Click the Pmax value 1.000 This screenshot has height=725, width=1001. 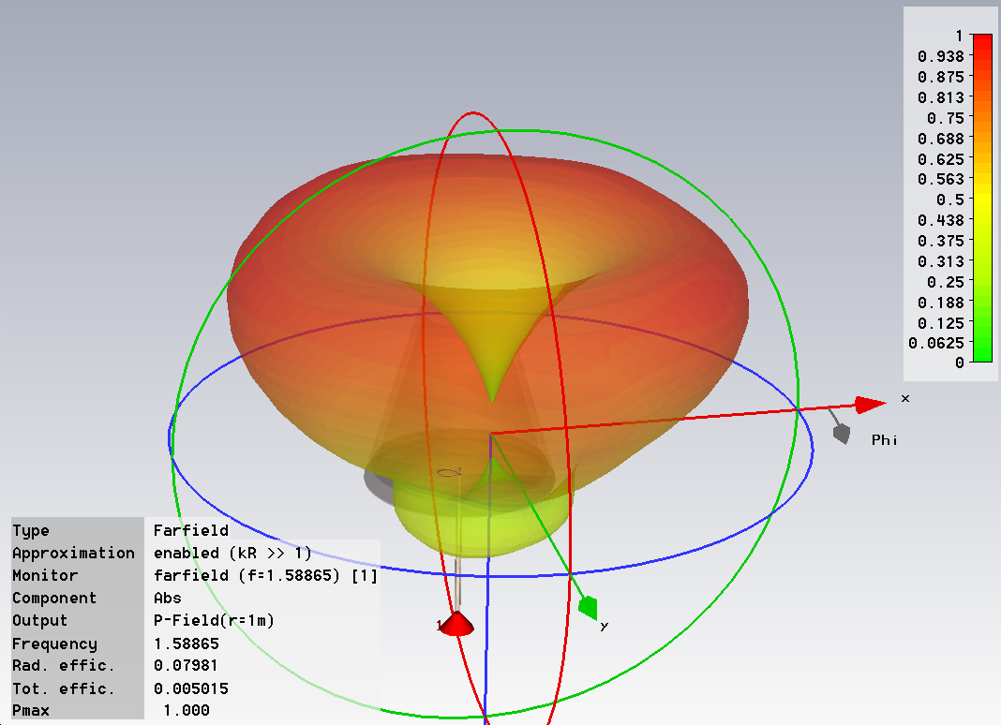[x=187, y=711]
